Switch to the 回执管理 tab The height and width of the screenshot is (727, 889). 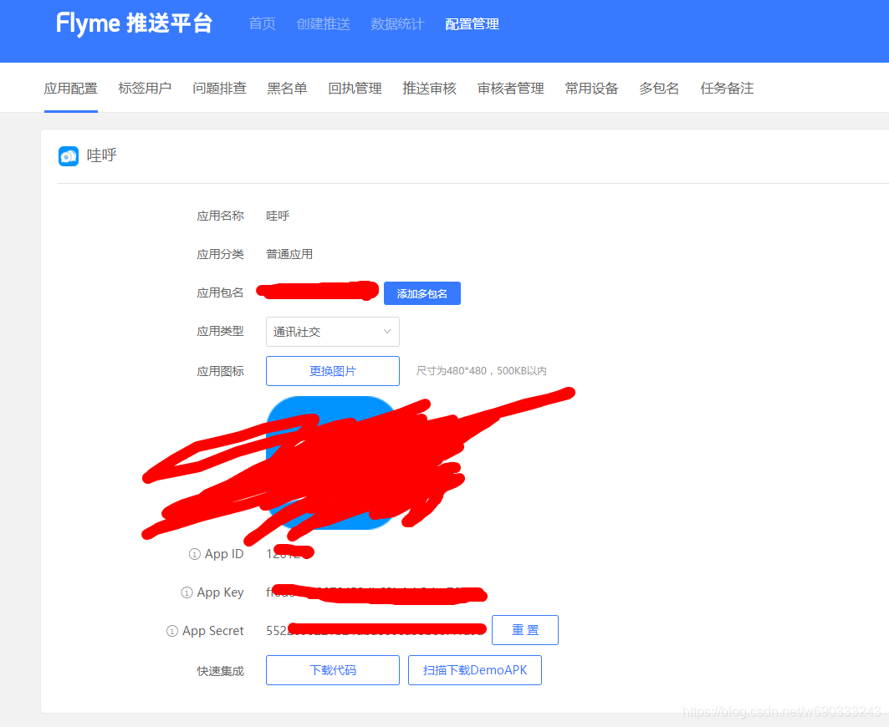pos(355,89)
